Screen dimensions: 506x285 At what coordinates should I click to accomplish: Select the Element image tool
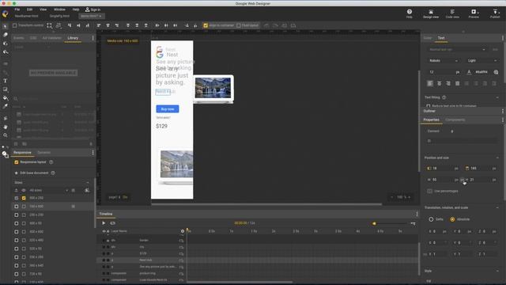[x=6, y=89]
